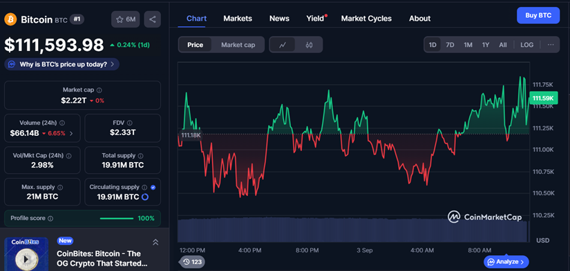Image resolution: width=570 pixels, height=271 pixels.
Task: Click the Market cap info icon
Action: (99, 90)
